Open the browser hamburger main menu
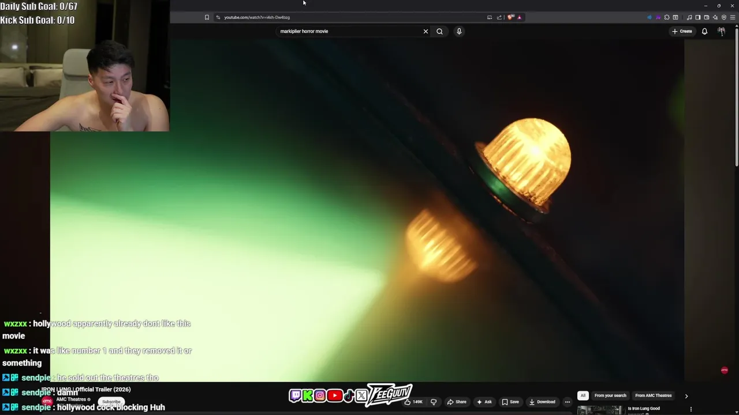Screen dimensions: 739x415 coord(733,17)
